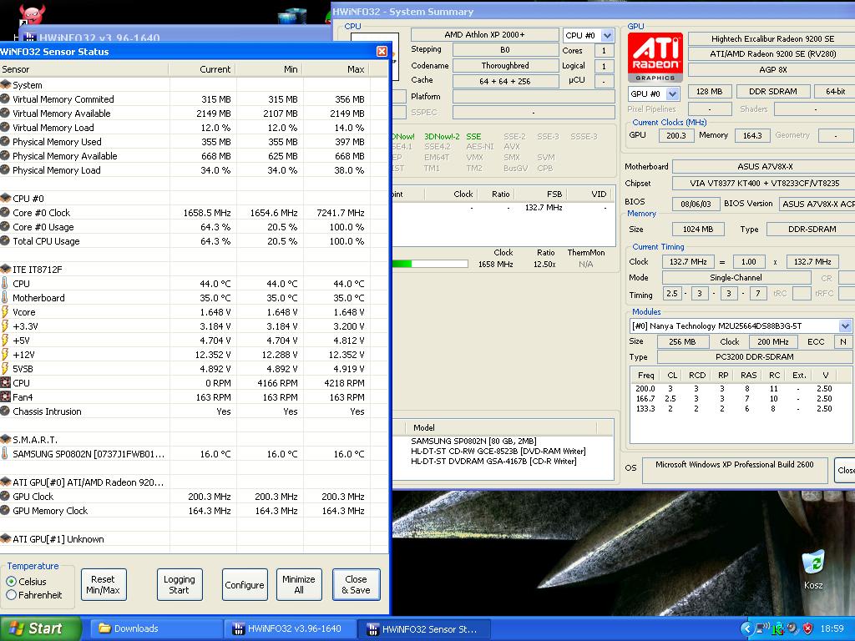Open the CPU #0 selector dropdown
The image size is (855, 641).
pyautogui.click(x=608, y=35)
